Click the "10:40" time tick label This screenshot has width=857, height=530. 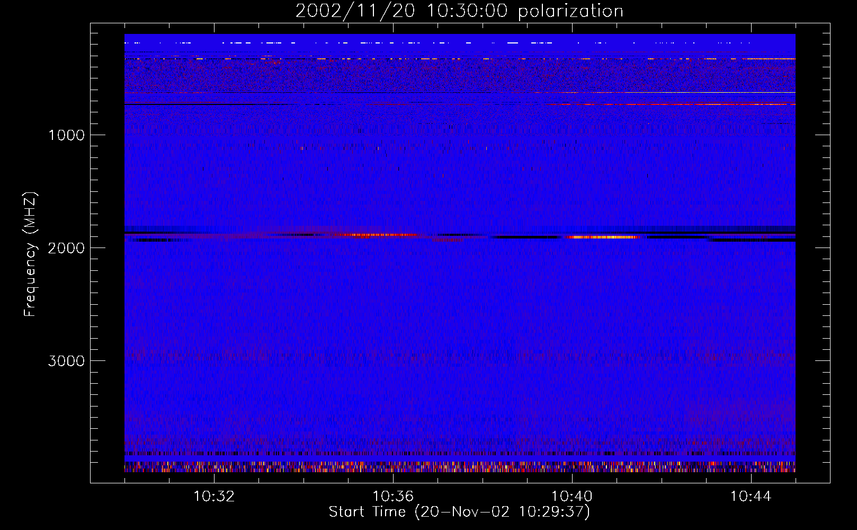click(572, 497)
